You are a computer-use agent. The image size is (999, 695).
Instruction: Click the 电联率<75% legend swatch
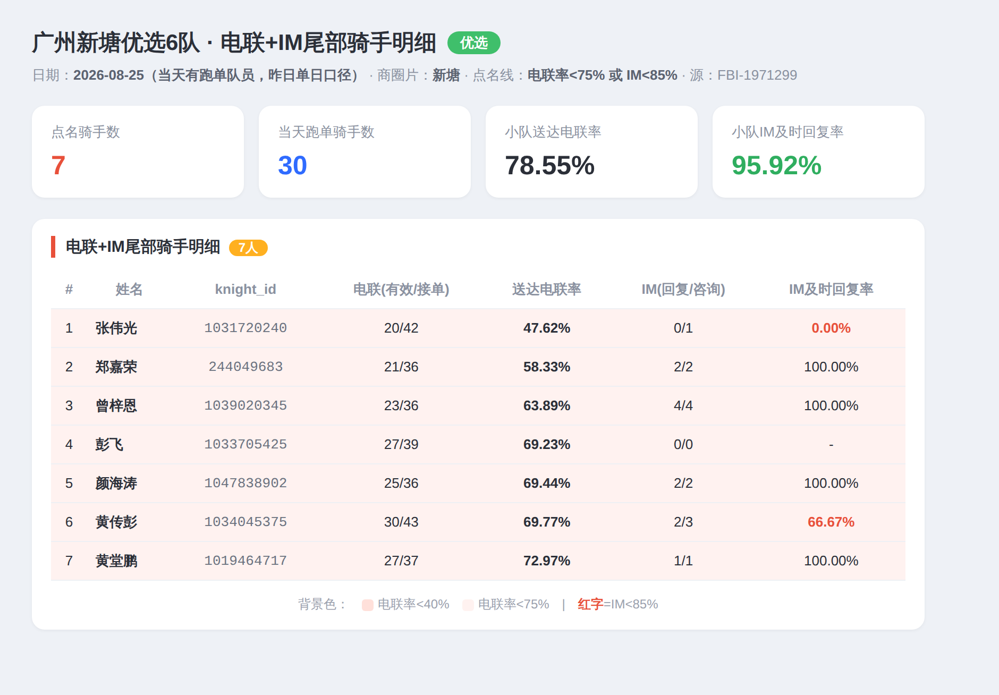[x=468, y=605]
